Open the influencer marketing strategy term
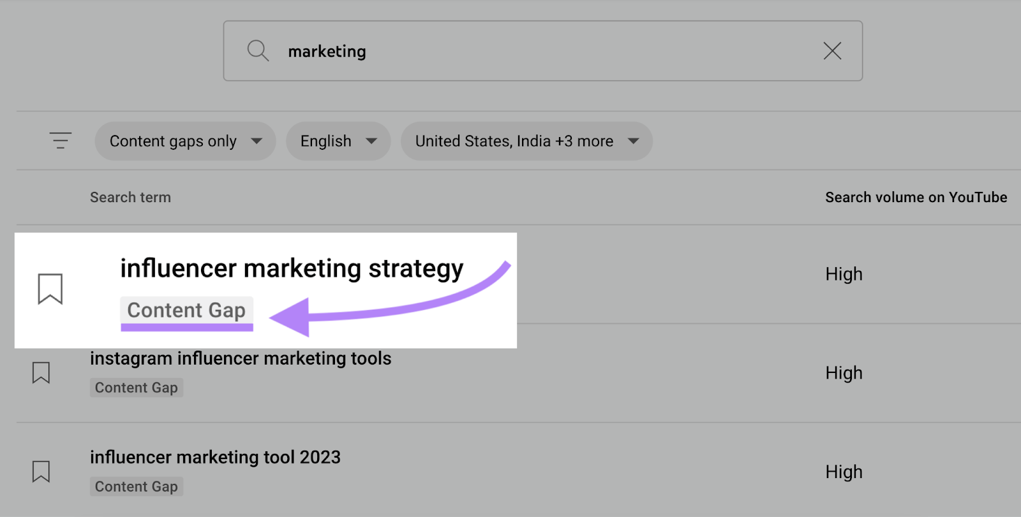Screen dimensions: 1021x517 tap(292, 268)
